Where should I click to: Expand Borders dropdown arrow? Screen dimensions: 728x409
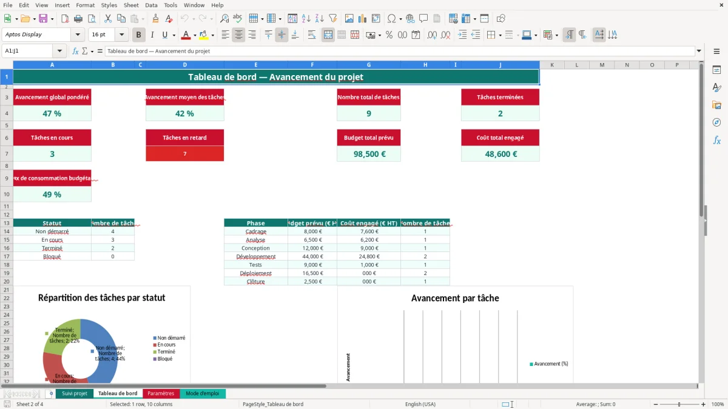(x=500, y=35)
